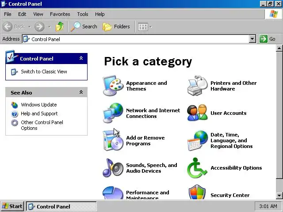Open the Accessibility Options wheelchair icon
The width and height of the screenshot is (283, 212).
pyautogui.click(x=198, y=168)
